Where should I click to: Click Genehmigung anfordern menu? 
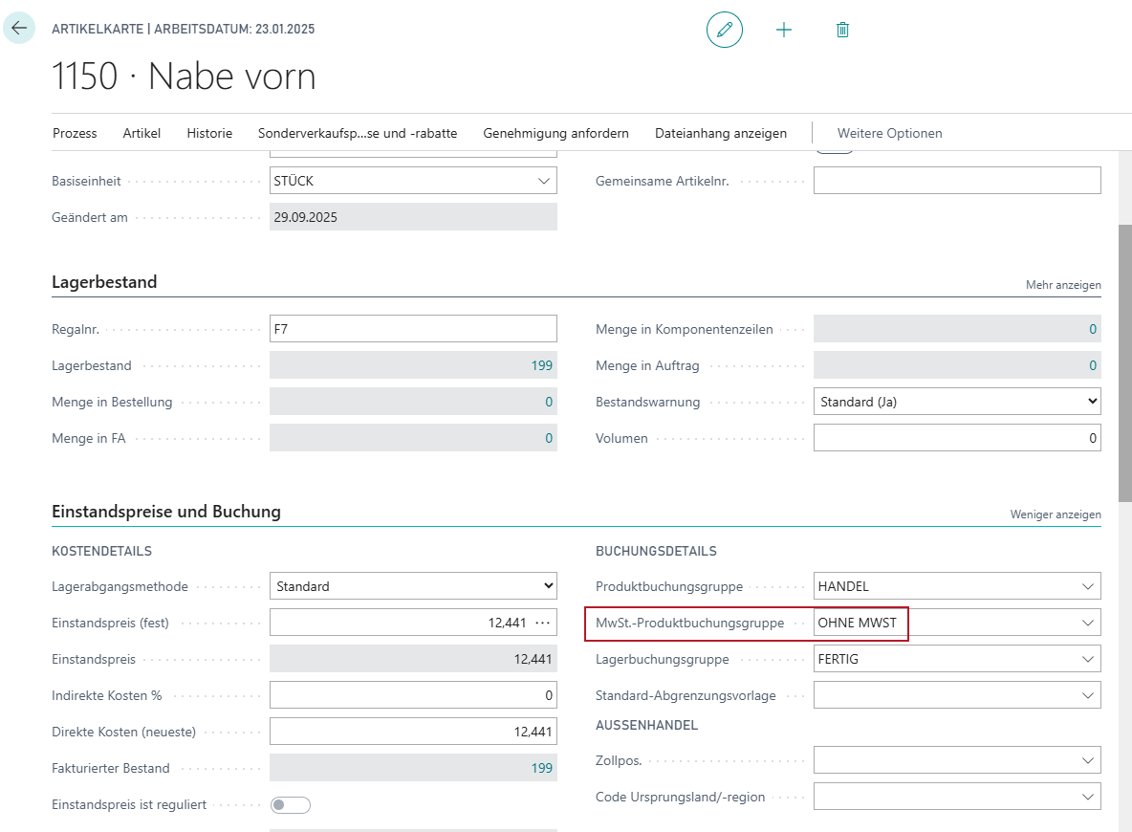[x=555, y=133]
